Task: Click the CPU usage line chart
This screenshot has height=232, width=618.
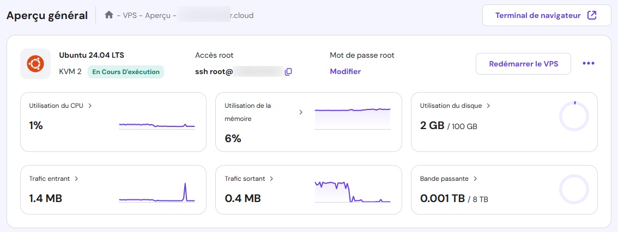Action: tap(157, 126)
